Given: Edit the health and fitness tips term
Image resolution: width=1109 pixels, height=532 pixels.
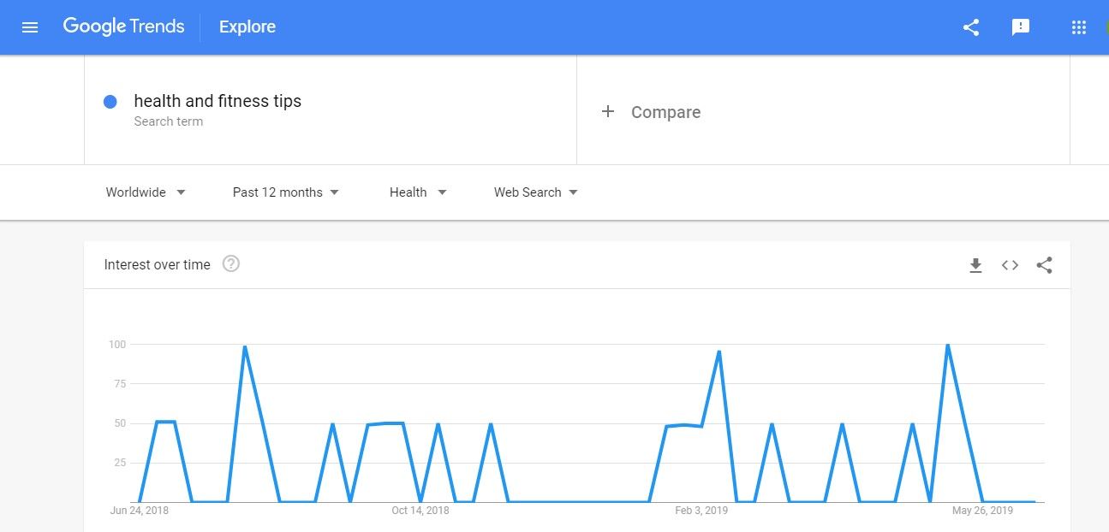Looking at the screenshot, I should click(218, 101).
